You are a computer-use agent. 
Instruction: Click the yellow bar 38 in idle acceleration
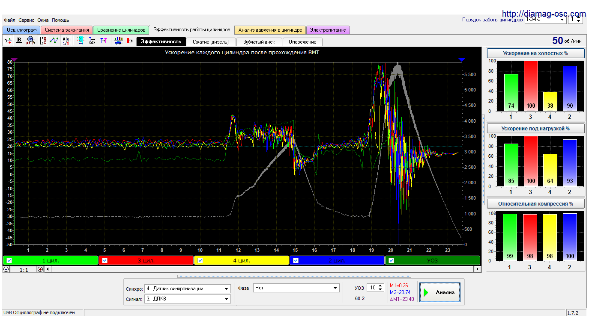point(550,102)
